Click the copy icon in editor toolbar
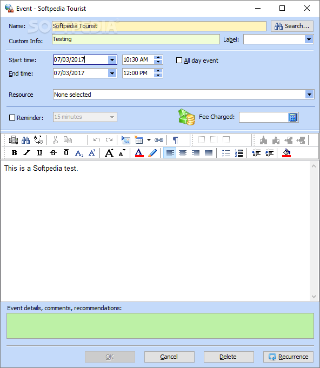The image size is (320, 368). 68,140
